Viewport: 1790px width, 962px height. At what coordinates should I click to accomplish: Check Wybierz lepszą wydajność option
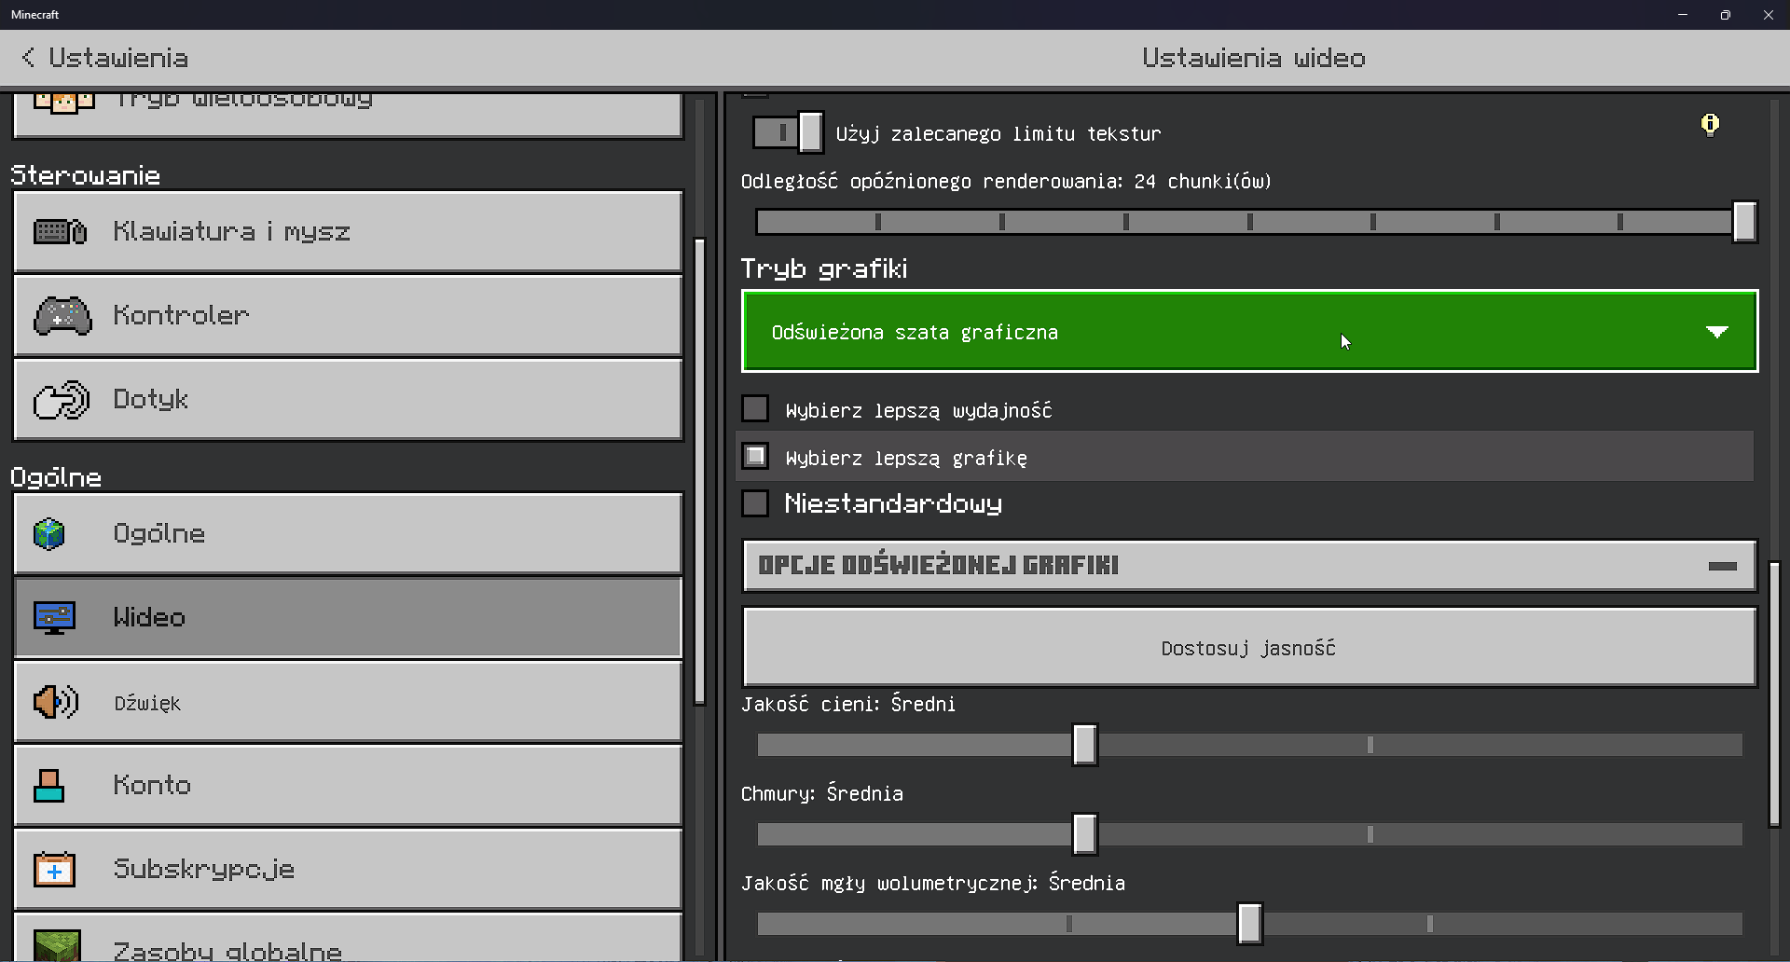[755, 409]
